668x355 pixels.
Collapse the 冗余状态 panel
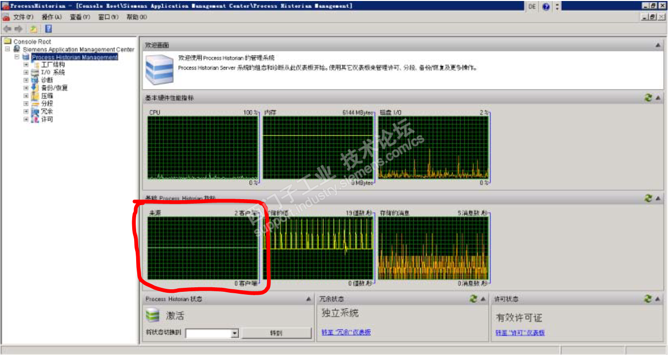coord(483,299)
